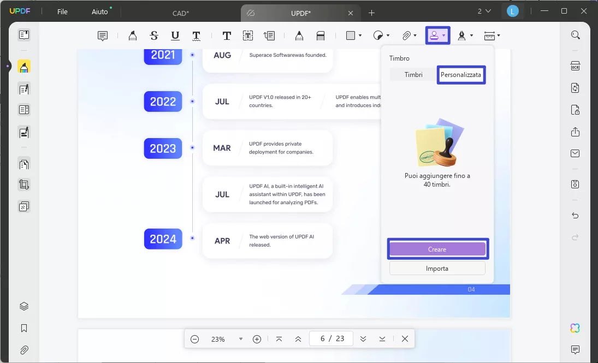Open the File menu
598x363 pixels.
pos(62,12)
